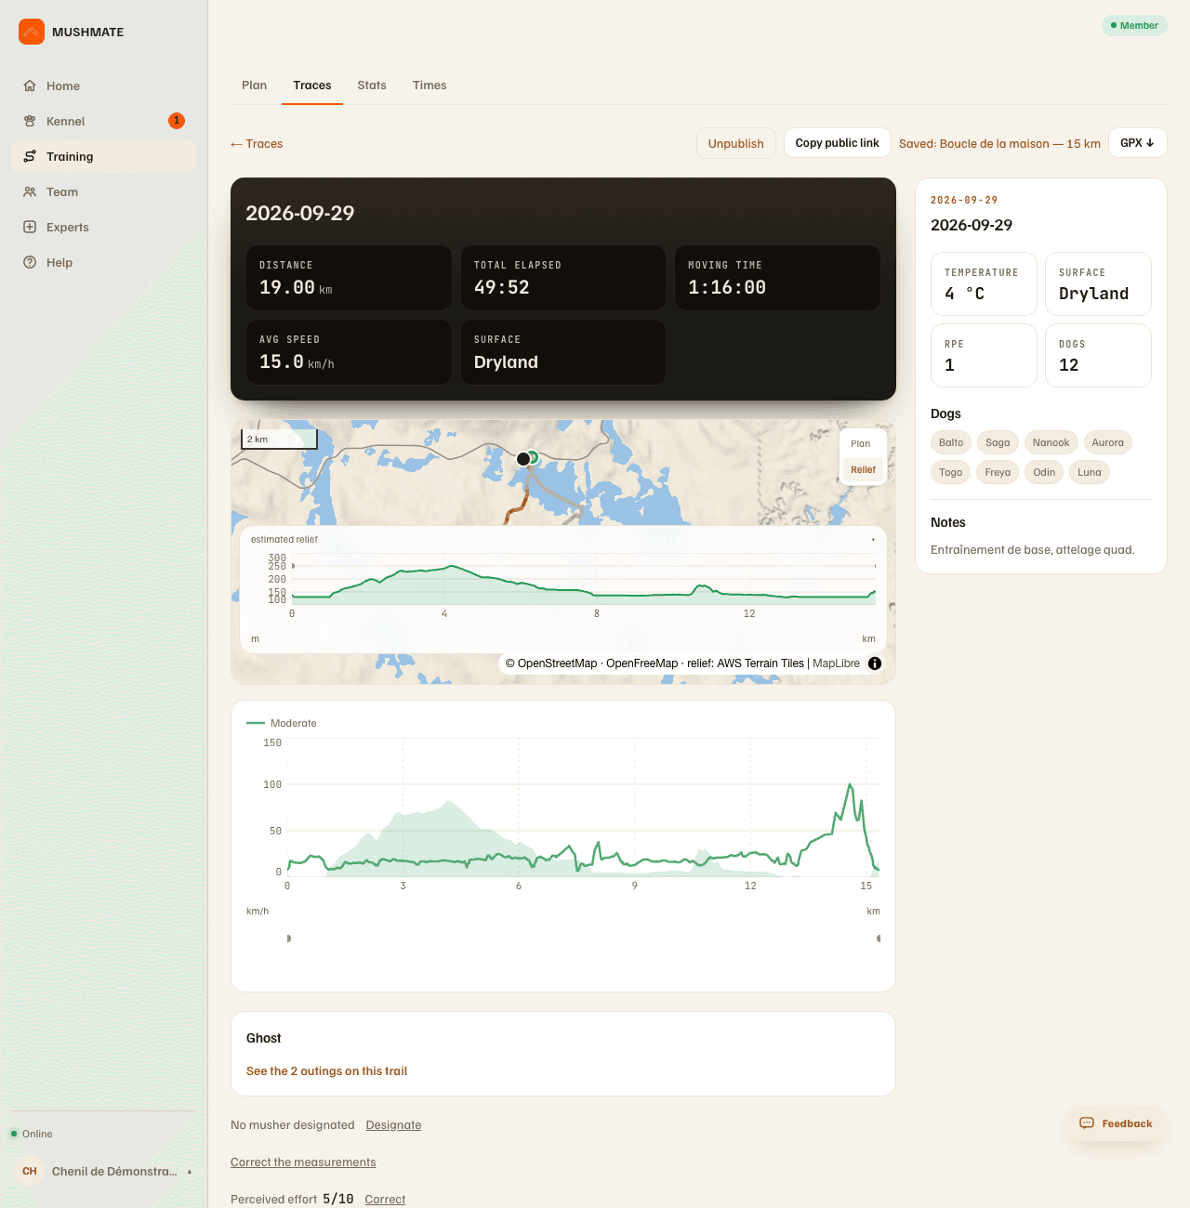The width and height of the screenshot is (1190, 1208).
Task: Click the CH kennel avatar
Action: (30, 1171)
